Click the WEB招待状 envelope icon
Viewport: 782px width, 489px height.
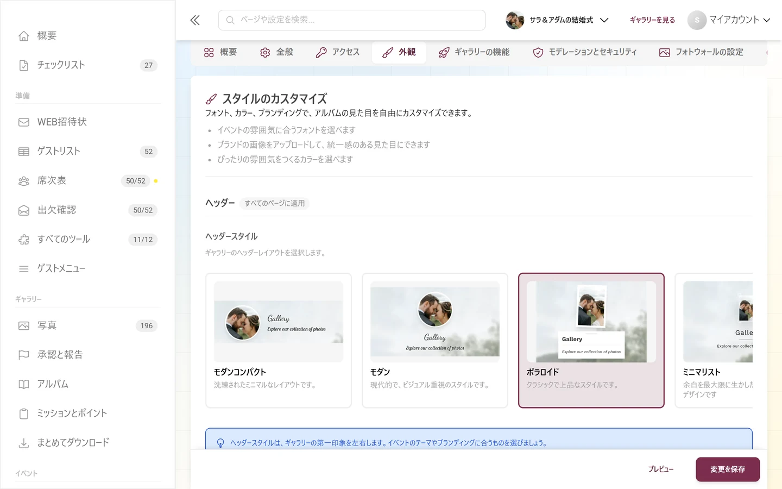pyautogui.click(x=24, y=122)
